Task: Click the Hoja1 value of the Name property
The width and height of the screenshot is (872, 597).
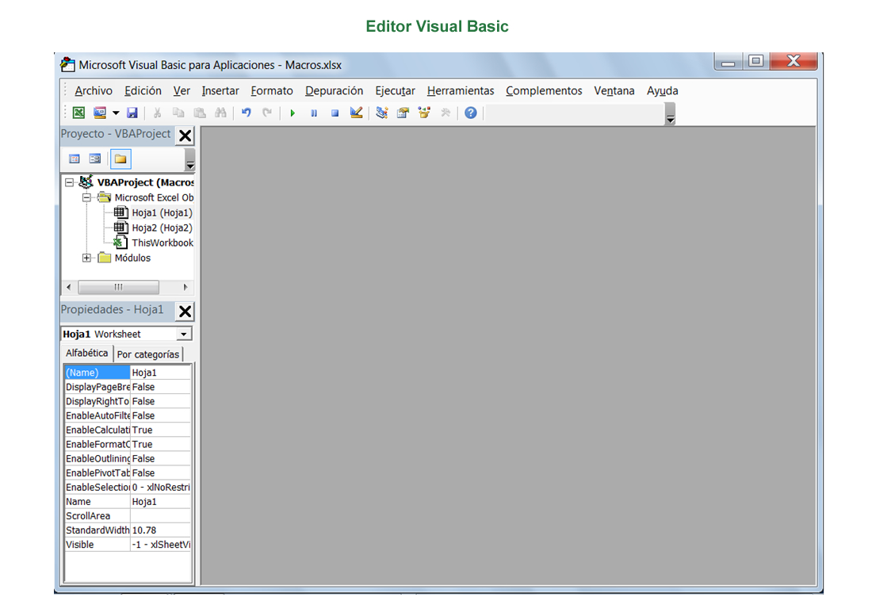Action: [x=161, y=501]
